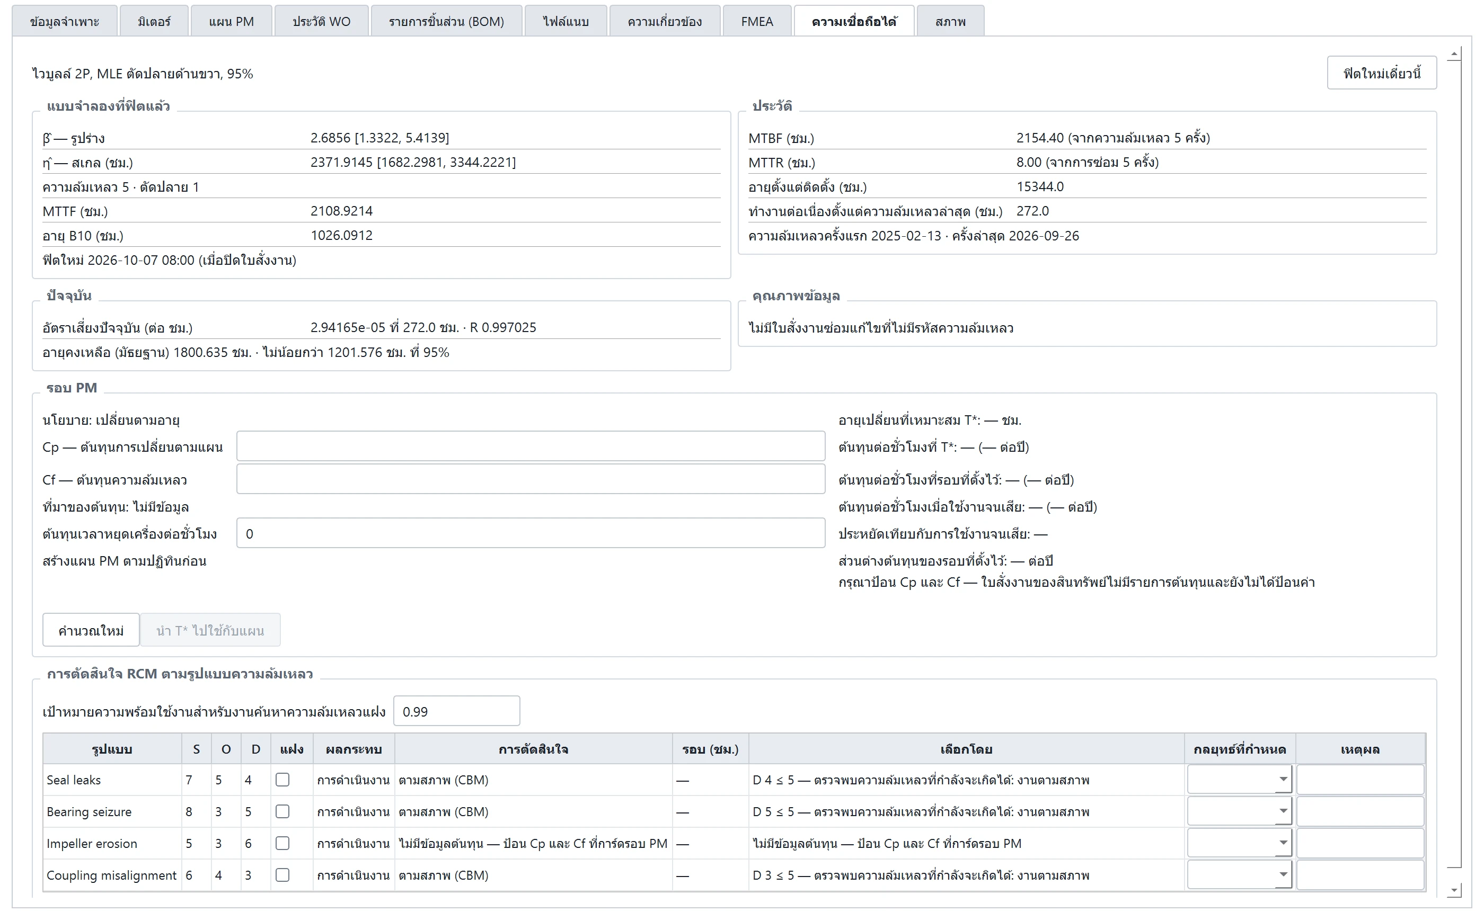
Task: Open strategy dropdown for Impeller erosion row
Action: point(1239,843)
